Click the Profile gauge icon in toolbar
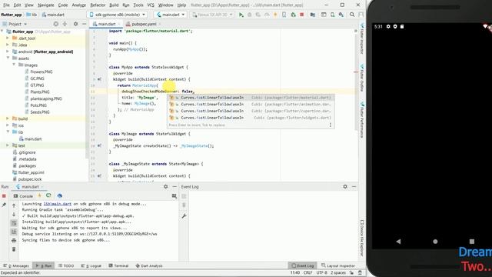 point(267,15)
